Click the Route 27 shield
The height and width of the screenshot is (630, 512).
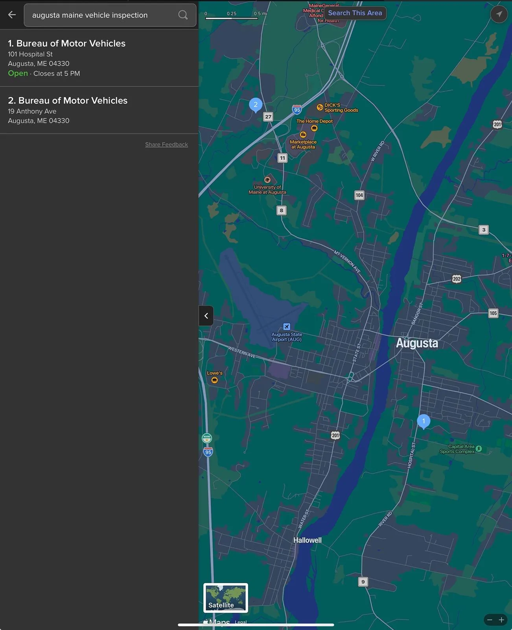[268, 117]
